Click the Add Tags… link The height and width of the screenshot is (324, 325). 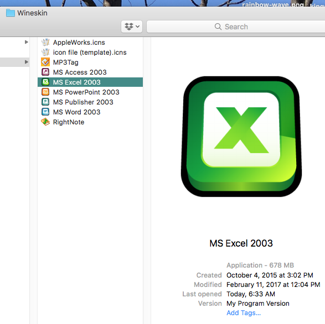244,312
